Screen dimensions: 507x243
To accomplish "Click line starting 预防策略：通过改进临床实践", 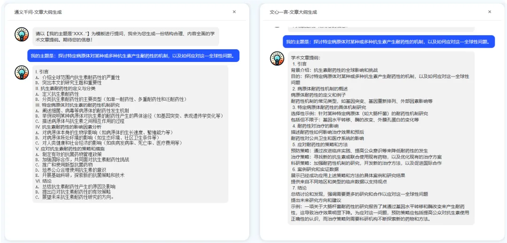I will tap(359, 151).
